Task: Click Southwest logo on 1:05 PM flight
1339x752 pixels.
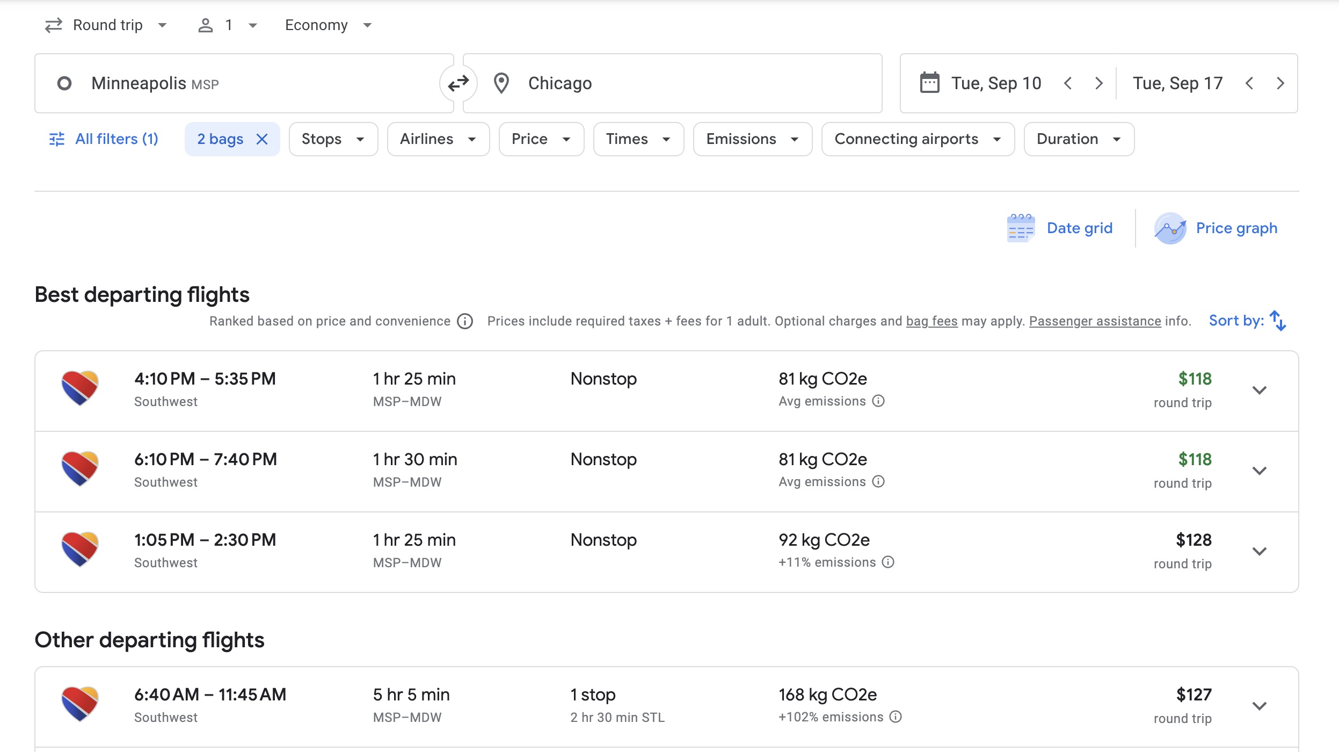Action: (80, 549)
